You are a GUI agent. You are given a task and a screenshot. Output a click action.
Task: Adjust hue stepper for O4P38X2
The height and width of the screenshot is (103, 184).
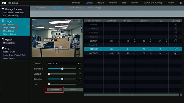point(166,49)
